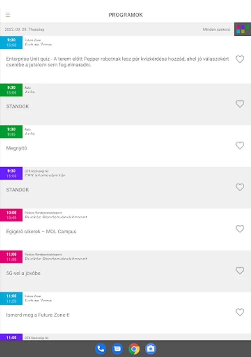Open the Minden szekció filter
The height and width of the screenshot is (357, 251).
(x=216, y=29)
